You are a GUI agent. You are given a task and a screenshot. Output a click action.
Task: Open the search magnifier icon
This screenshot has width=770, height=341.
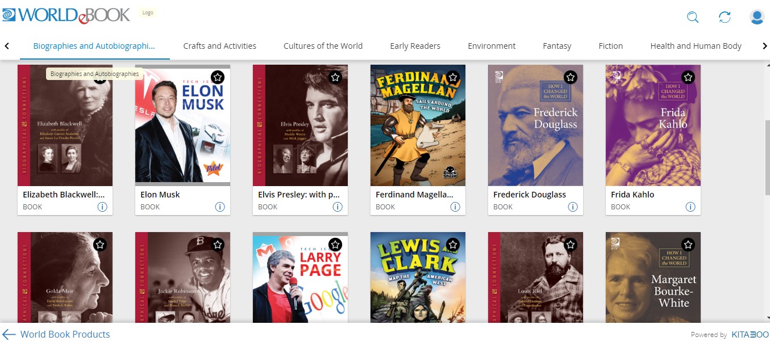tap(693, 17)
